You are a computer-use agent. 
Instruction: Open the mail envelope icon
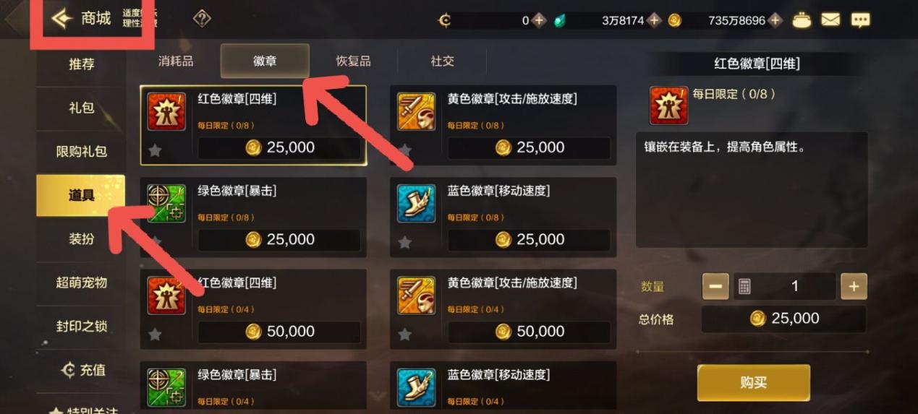(830, 20)
